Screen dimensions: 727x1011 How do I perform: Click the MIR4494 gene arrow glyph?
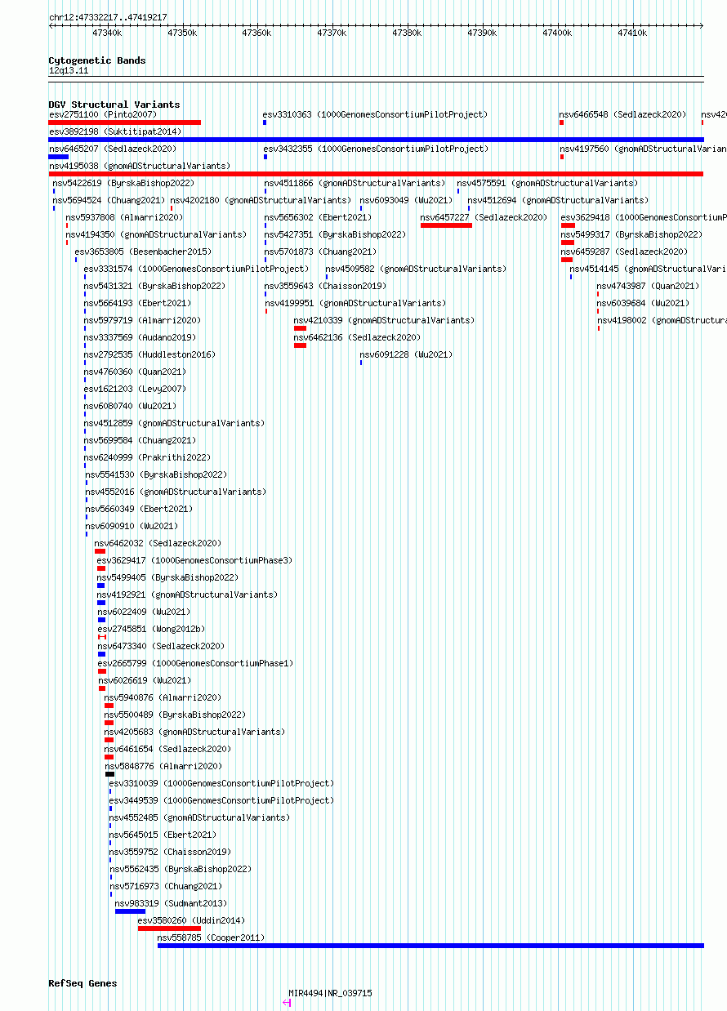tap(287, 1002)
